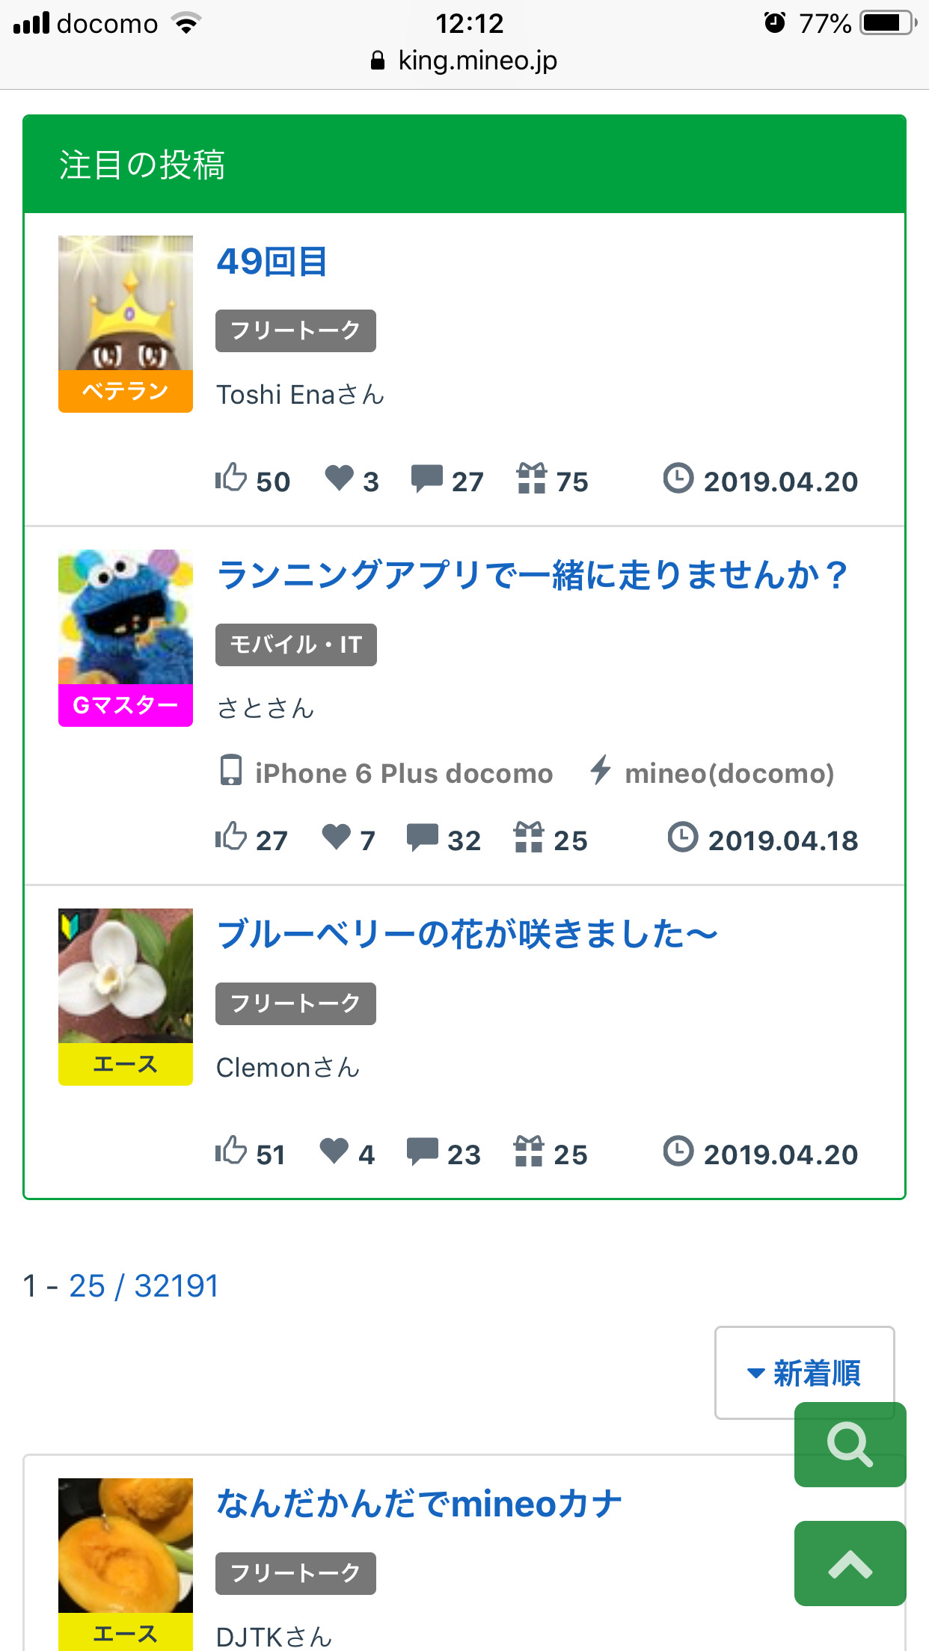Viewport: 929px width, 1651px height.
Task: Click the green search magnifier button
Action: [850, 1445]
